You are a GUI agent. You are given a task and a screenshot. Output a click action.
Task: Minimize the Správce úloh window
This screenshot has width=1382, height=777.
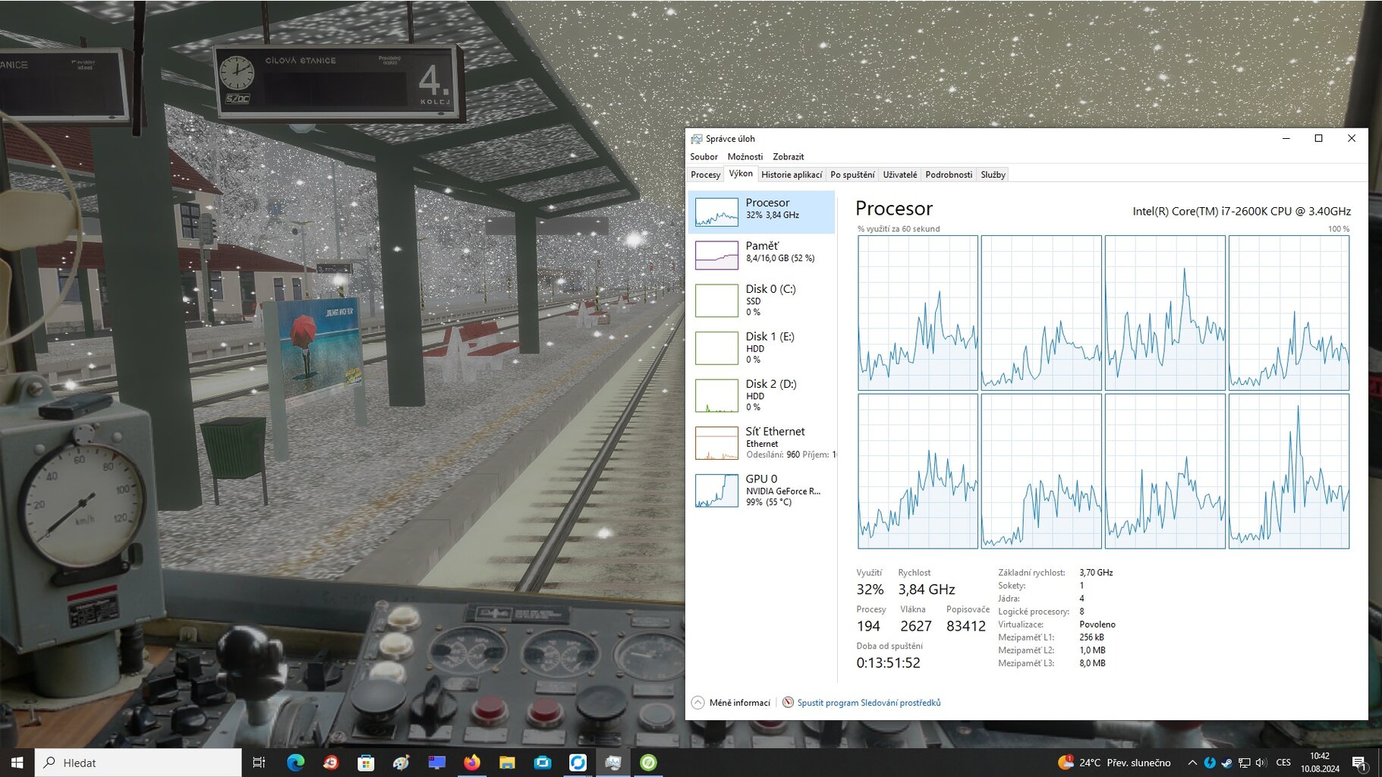1286,138
